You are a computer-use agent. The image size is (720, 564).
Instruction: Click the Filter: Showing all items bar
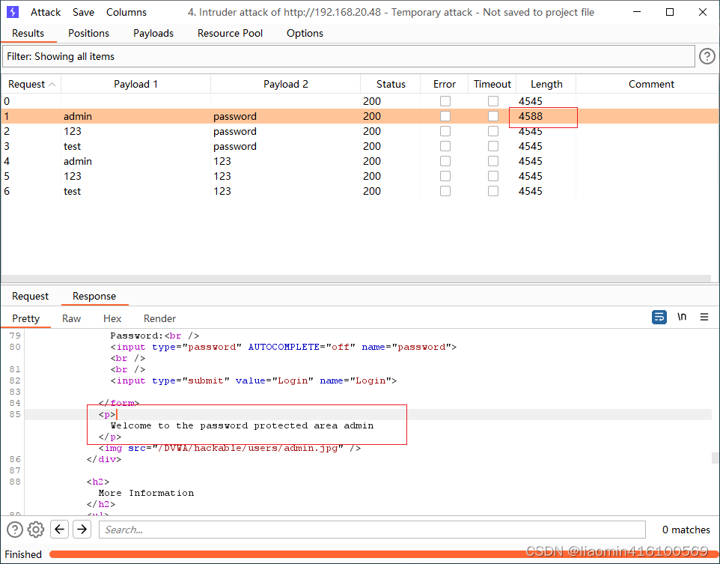point(348,56)
